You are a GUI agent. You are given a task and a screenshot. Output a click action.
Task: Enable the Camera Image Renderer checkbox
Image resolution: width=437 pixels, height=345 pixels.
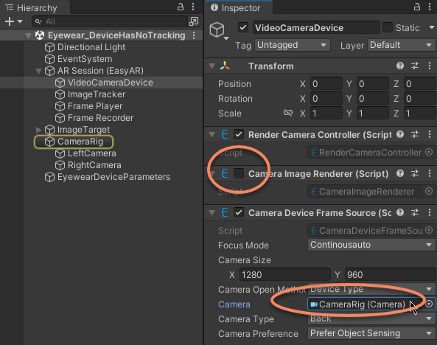239,173
